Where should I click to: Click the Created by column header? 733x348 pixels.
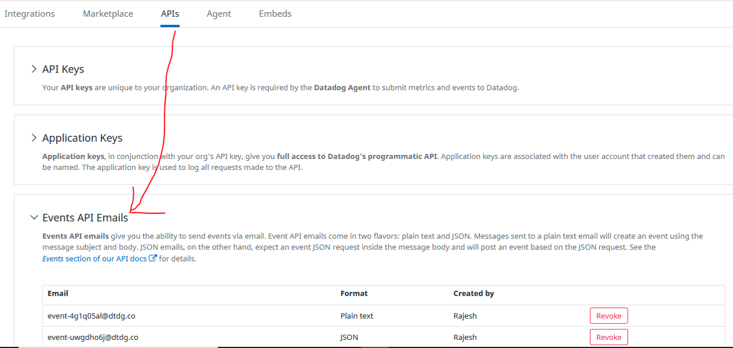(473, 293)
